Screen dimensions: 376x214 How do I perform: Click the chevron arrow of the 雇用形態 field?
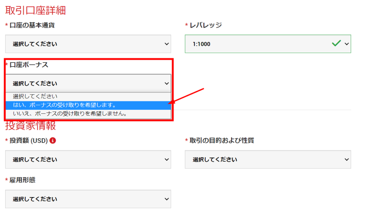point(167,199)
